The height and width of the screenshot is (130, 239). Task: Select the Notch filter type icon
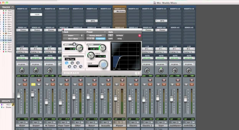tap(72, 63)
